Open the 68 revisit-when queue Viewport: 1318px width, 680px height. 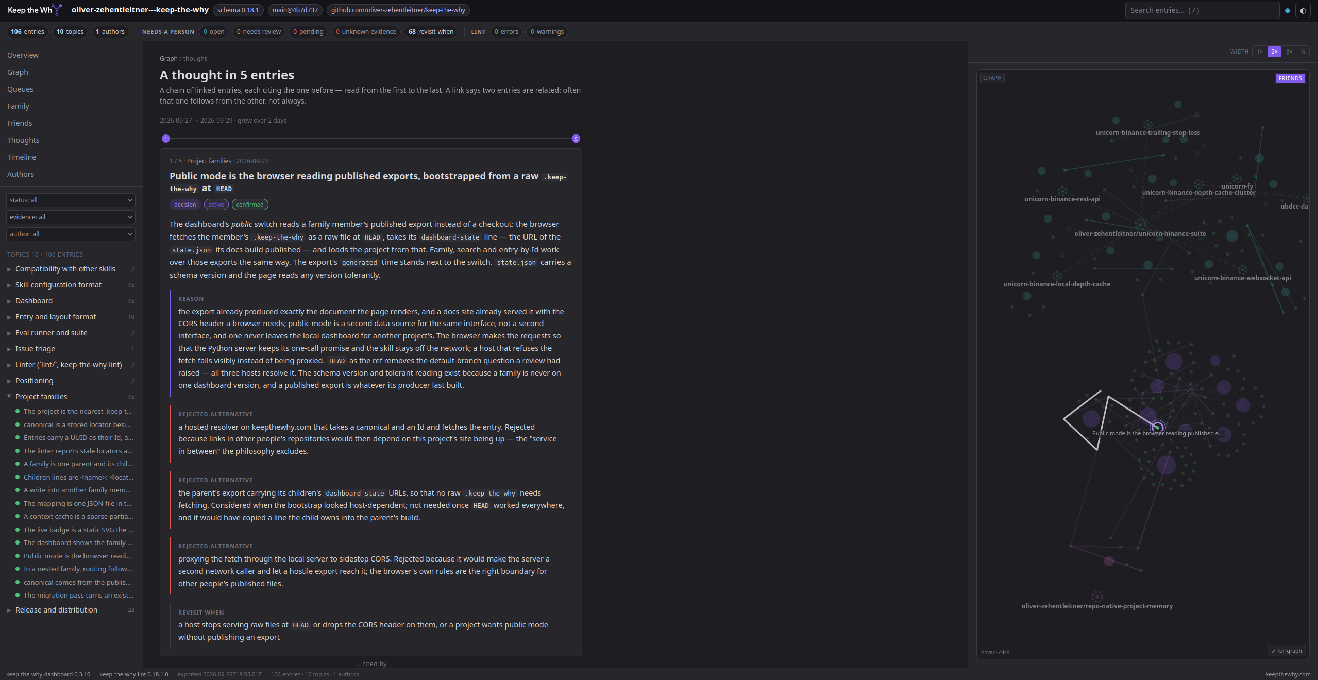[x=431, y=32]
